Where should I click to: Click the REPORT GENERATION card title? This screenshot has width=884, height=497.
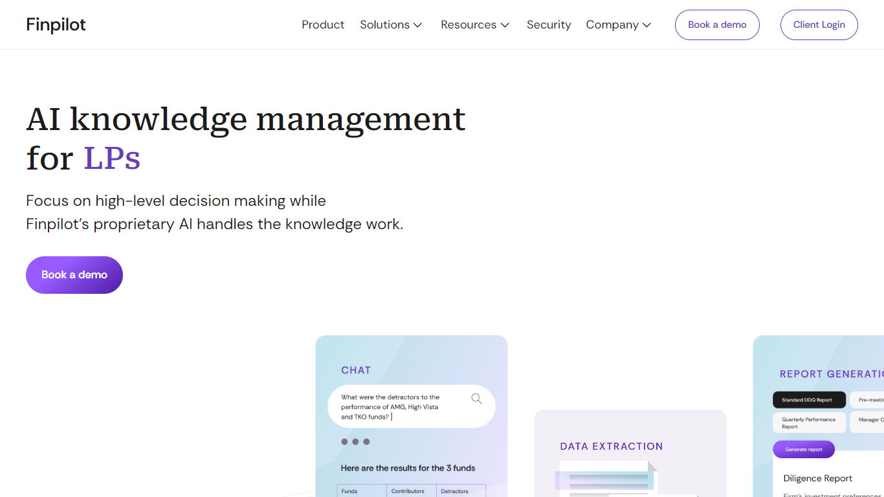pyautogui.click(x=832, y=374)
